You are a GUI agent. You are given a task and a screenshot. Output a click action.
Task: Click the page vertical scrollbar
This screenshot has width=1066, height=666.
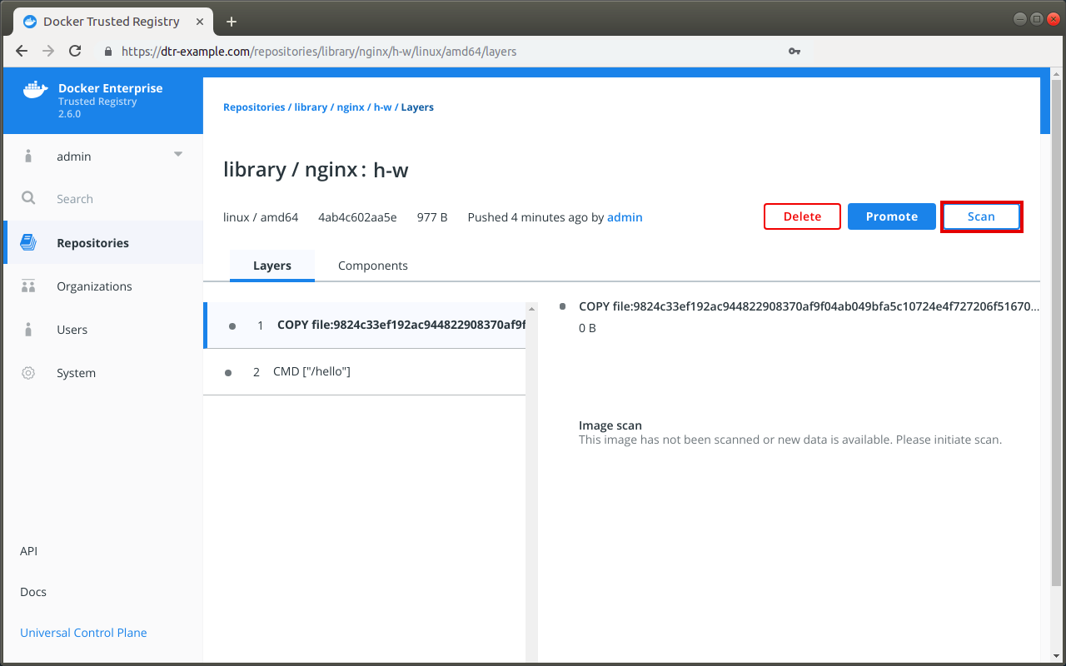pos(1056,333)
